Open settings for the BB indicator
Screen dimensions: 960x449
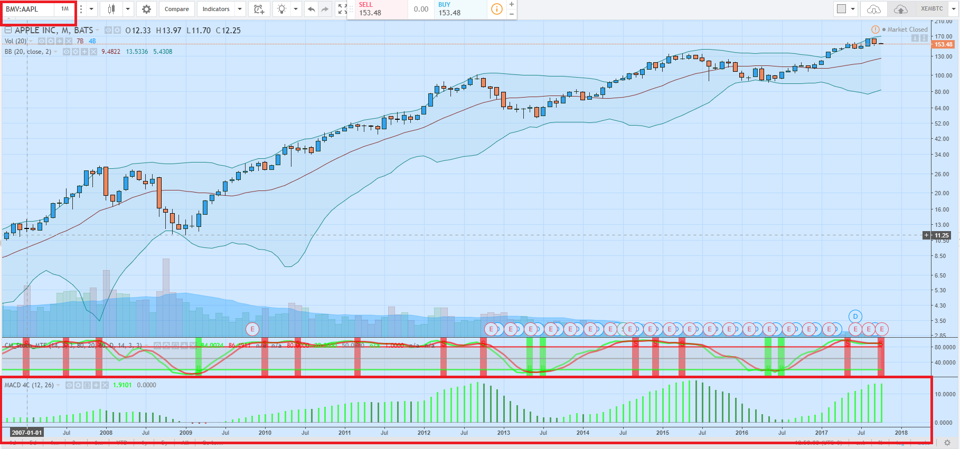click(76, 52)
